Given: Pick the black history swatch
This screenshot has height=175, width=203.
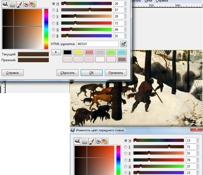Looking at the screenshot, I should point(67,52).
